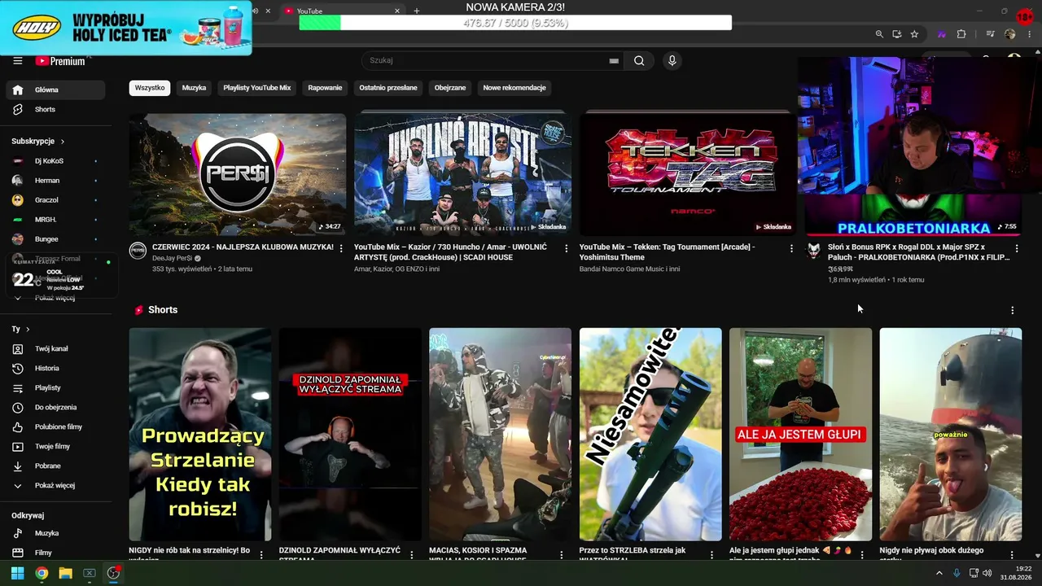This screenshot has width=1042, height=586.
Task: Open options menu for CZERWIEC 2024 video
Action: tap(341, 248)
